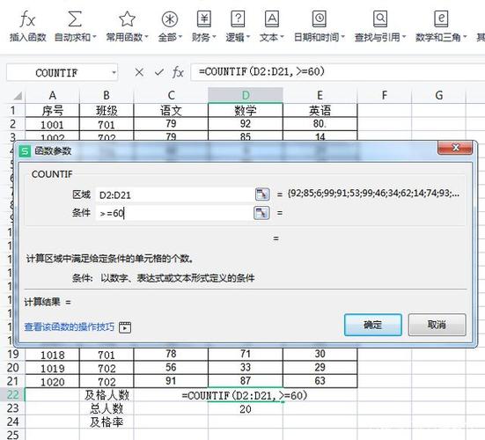Close the 函数参数 dialog

pos(455,148)
